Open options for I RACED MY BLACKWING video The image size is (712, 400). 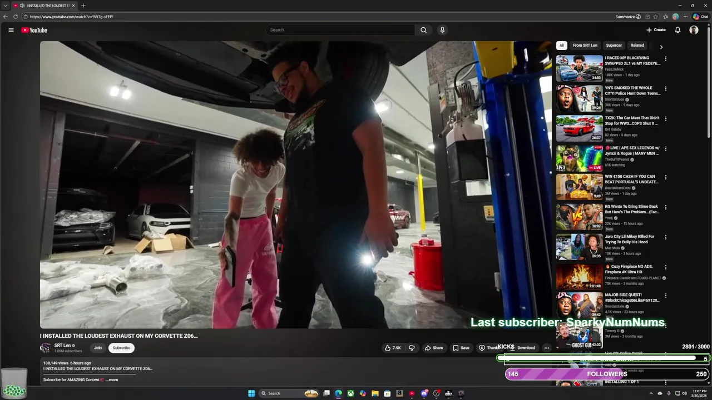click(x=665, y=58)
